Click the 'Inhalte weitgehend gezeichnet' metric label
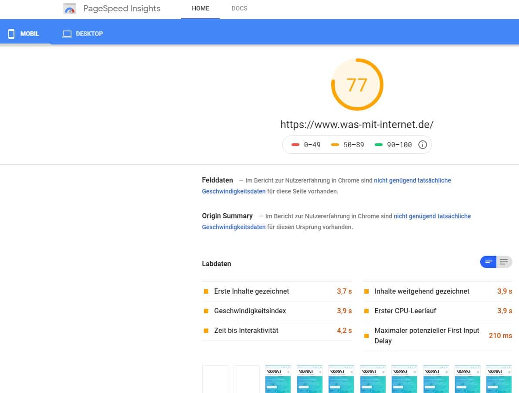This screenshot has height=393, width=519. click(x=422, y=291)
